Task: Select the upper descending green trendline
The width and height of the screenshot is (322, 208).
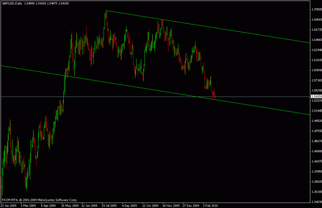Action: click(208, 26)
